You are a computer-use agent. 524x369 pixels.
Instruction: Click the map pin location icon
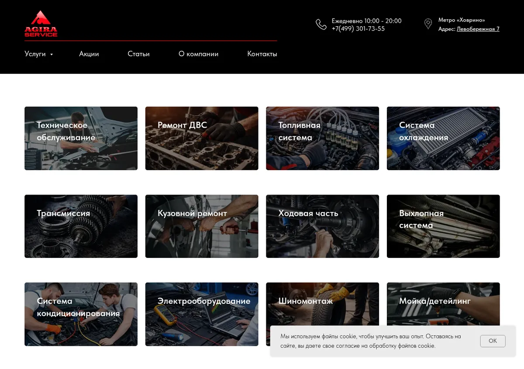pyautogui.click(x=428, y=24)
